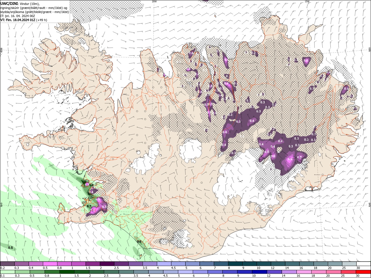Click the dark teal top-row swatch between 8 and 9

(235, 264)
